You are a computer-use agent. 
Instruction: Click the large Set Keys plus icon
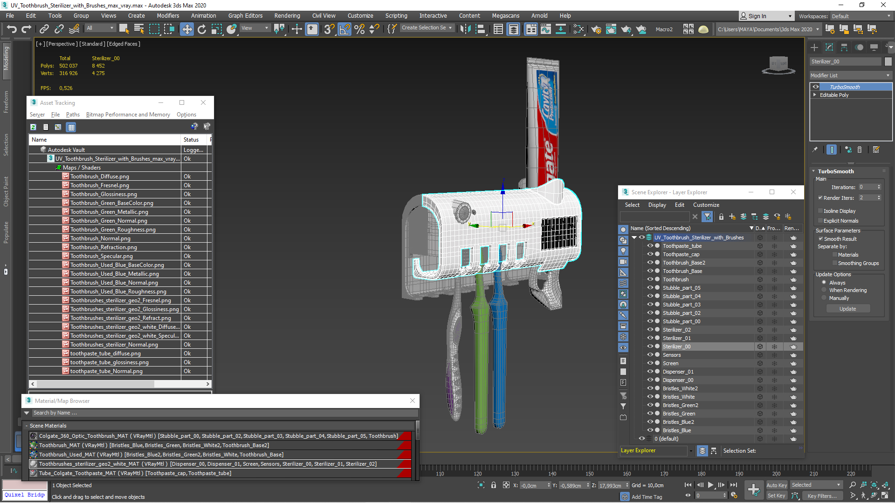[753, 489]
